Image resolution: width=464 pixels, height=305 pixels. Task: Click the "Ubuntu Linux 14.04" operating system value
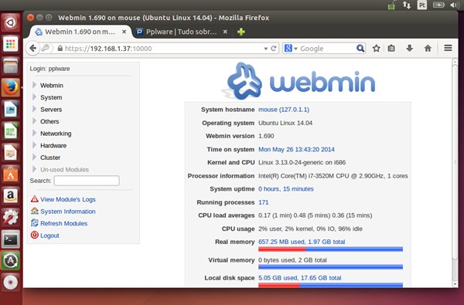tap(285, 123)
